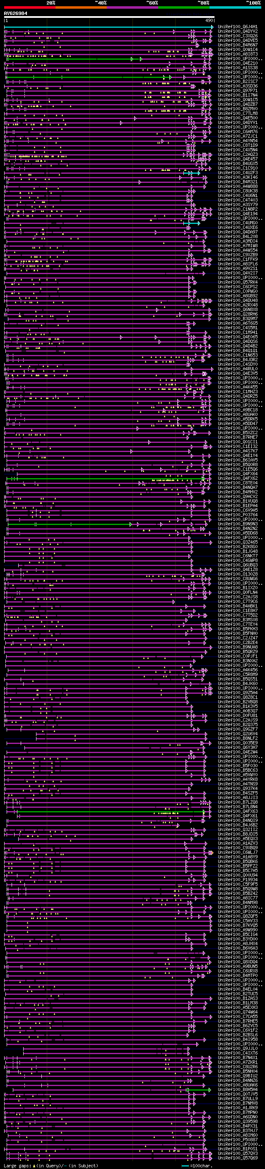The image size is (265, 1169).
Task: Select hit label UniRef100_B4I958
Action: (x=237, y=1039)
